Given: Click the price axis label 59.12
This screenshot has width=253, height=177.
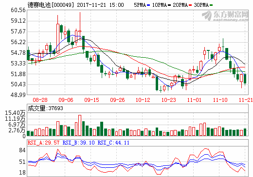Looking at the screenshot, I should [x=18, y=21].
